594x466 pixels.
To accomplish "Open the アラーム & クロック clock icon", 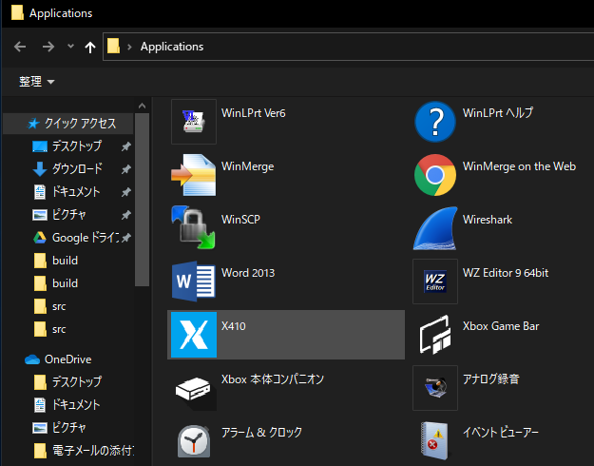I will (x=194, y=441).
